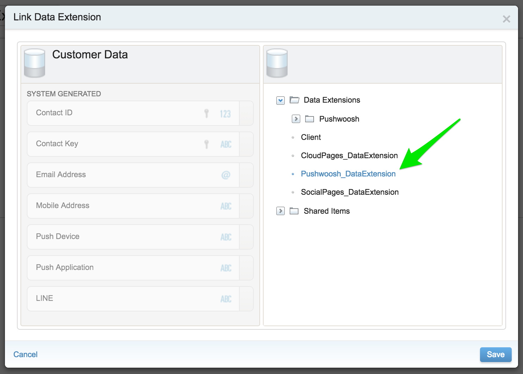Click the Customer Data database cylinder icon
Viewport: 523px width, 374px height.
35,63
